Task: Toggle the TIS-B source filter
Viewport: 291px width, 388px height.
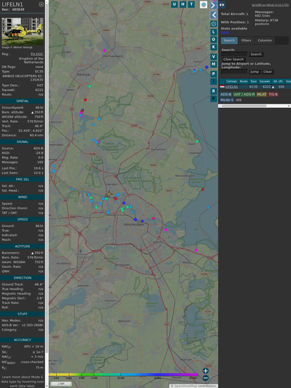Action: tap(273, 95)
